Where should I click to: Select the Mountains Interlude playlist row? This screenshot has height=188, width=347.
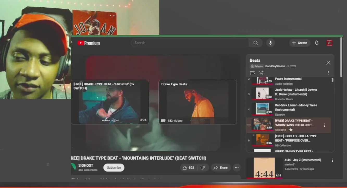coord(289,125)
